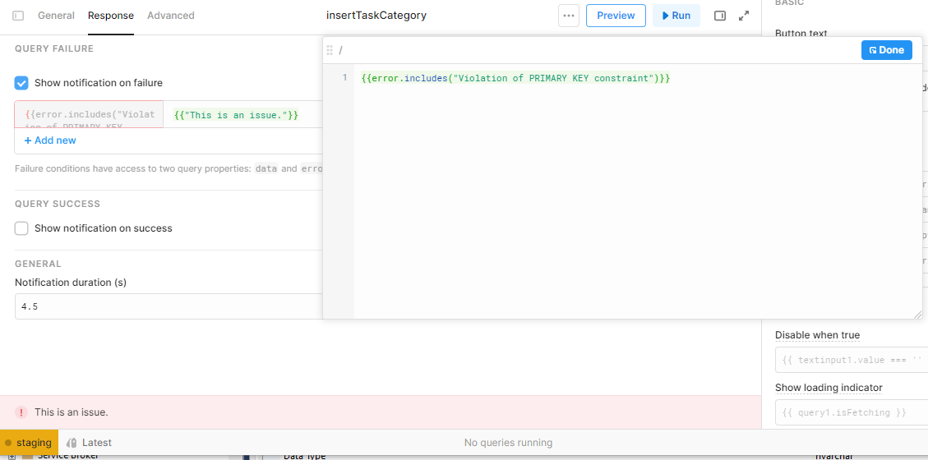Image resolution: width=928 pixels, height=460 pixels.
Task: Select the staging environment switcher
Action: 29,442
